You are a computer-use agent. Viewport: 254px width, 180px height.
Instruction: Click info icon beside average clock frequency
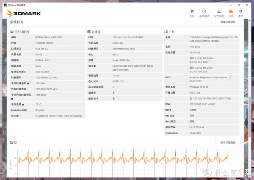click(28, 83)
